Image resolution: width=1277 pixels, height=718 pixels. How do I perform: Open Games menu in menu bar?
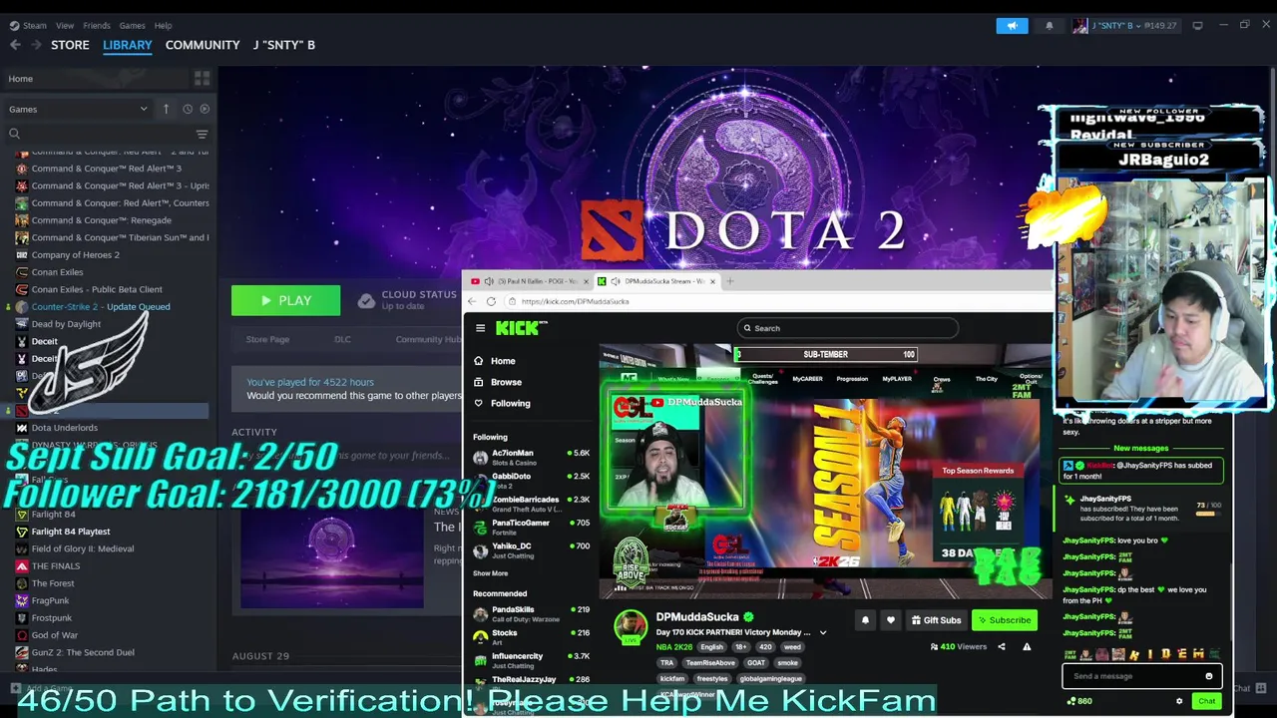pos(132,25)
